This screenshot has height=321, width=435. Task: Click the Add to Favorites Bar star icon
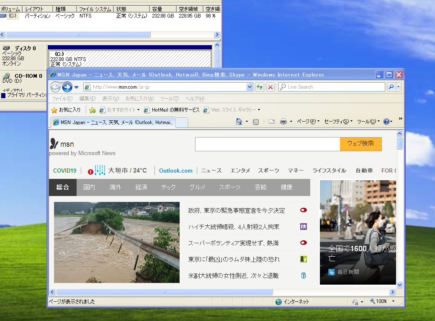point(93,110)
